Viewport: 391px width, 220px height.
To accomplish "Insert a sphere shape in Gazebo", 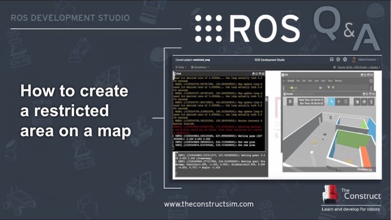I will 364,102.
